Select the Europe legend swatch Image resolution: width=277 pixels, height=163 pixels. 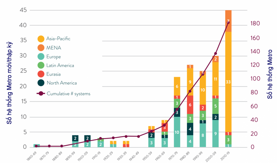41,57
